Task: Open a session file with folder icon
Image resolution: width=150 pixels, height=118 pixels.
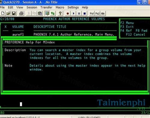Action: [x=8, y=14]
